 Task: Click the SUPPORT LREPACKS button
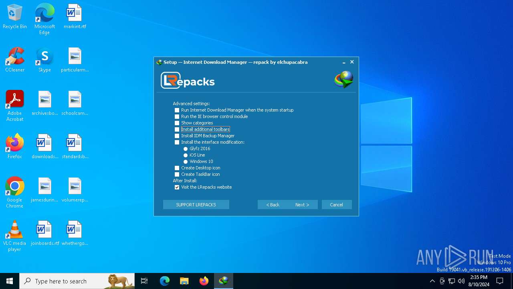coord(196,205)
